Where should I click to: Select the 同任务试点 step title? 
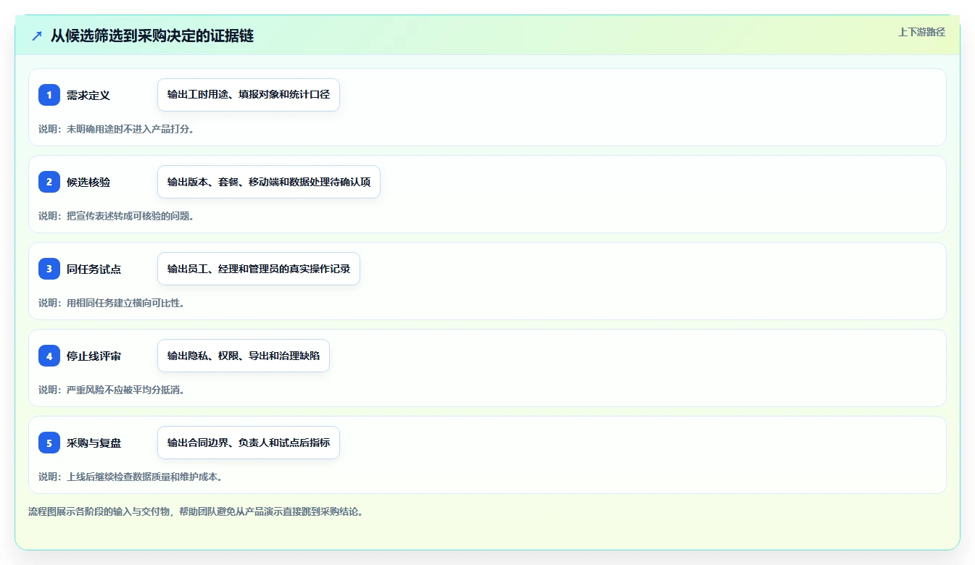coord(94,269)
